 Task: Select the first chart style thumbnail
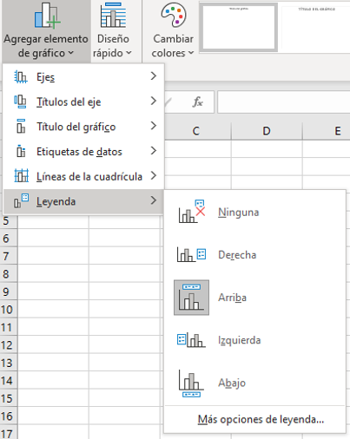239,28
